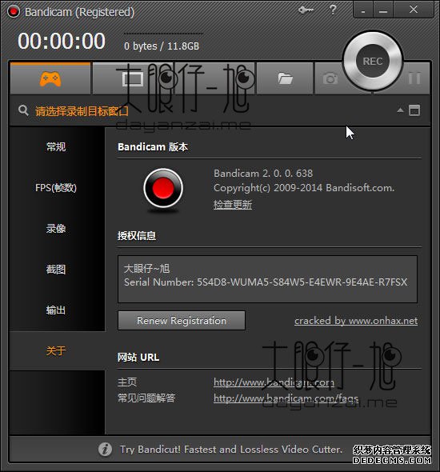Close the Bandicam window

[414, 10]
